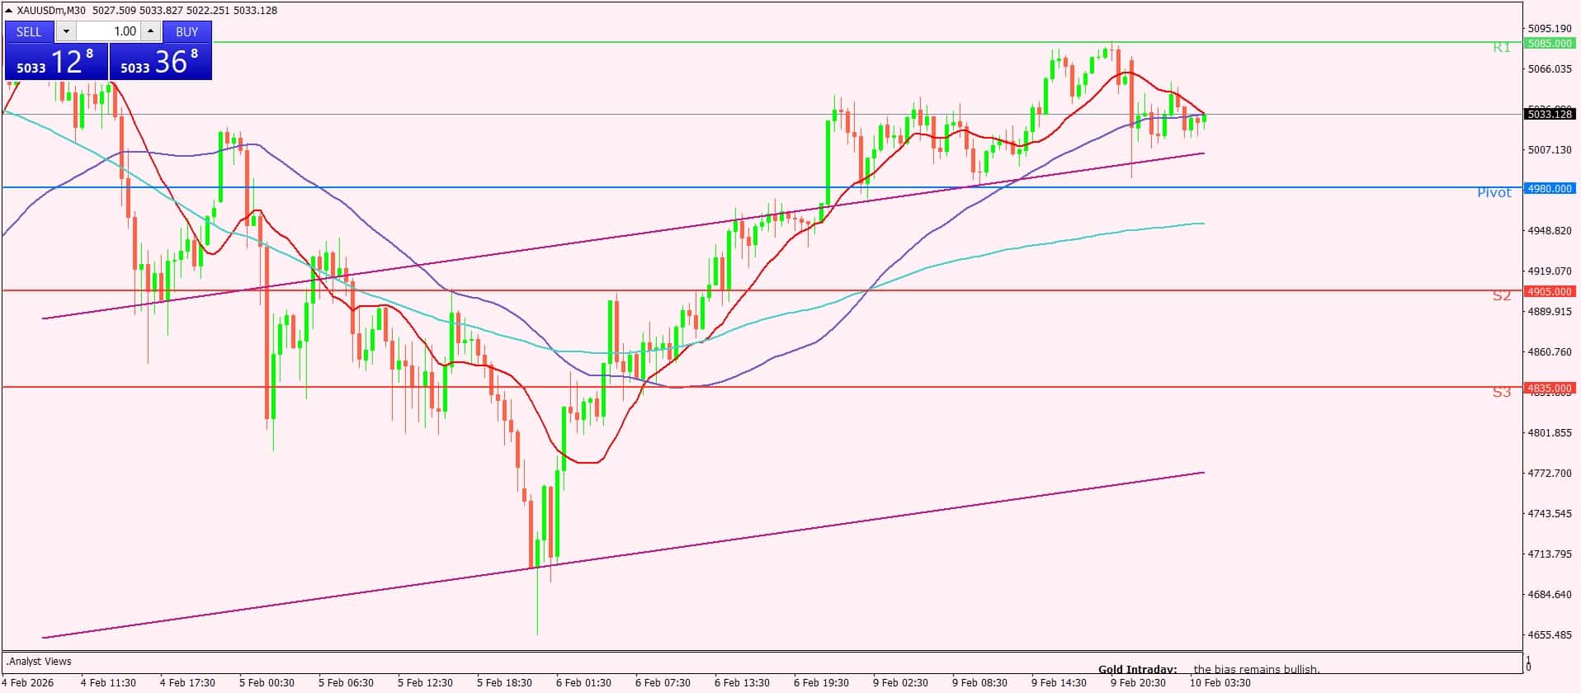Image resolution: width=1581 pixels, height=693 pixels.
Task: Buy at the 5033 36 ask price
Action: point(161,61)
